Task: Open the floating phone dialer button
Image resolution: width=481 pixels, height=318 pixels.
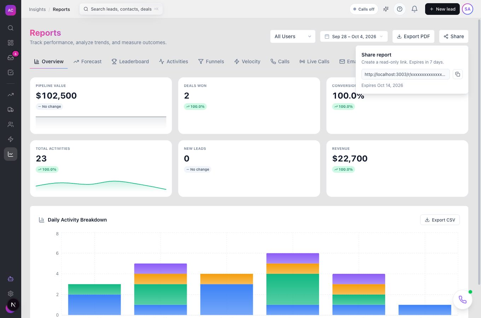Action: click(463, 300)
